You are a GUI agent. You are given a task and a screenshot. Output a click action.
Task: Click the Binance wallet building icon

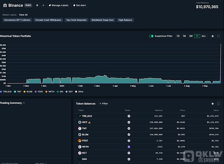(x=5, y=5)
